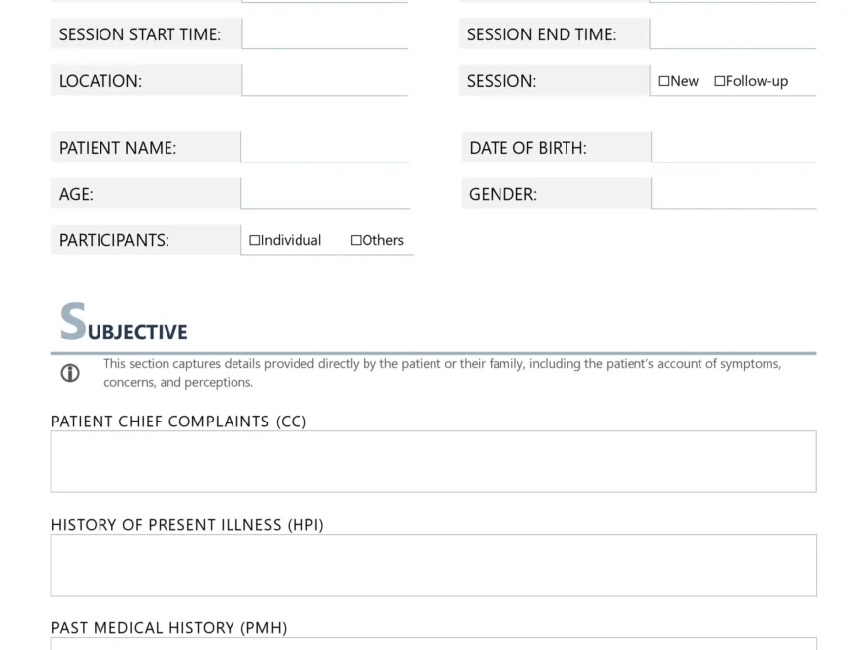This screenshot has width=867, height=650.
Task: Click the History of Present Illness box
Action: (x=433, y=564)
